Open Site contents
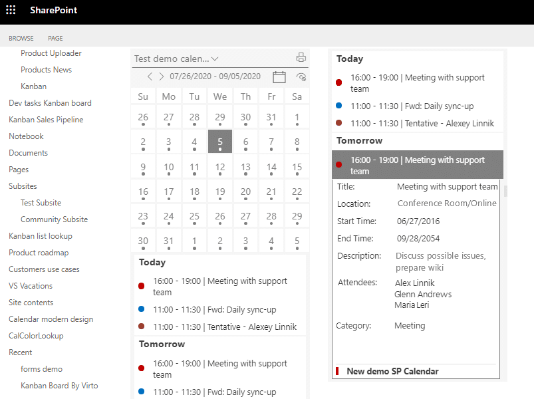The image size is (534, 399). pyautogui.click(x=31, y=303)
